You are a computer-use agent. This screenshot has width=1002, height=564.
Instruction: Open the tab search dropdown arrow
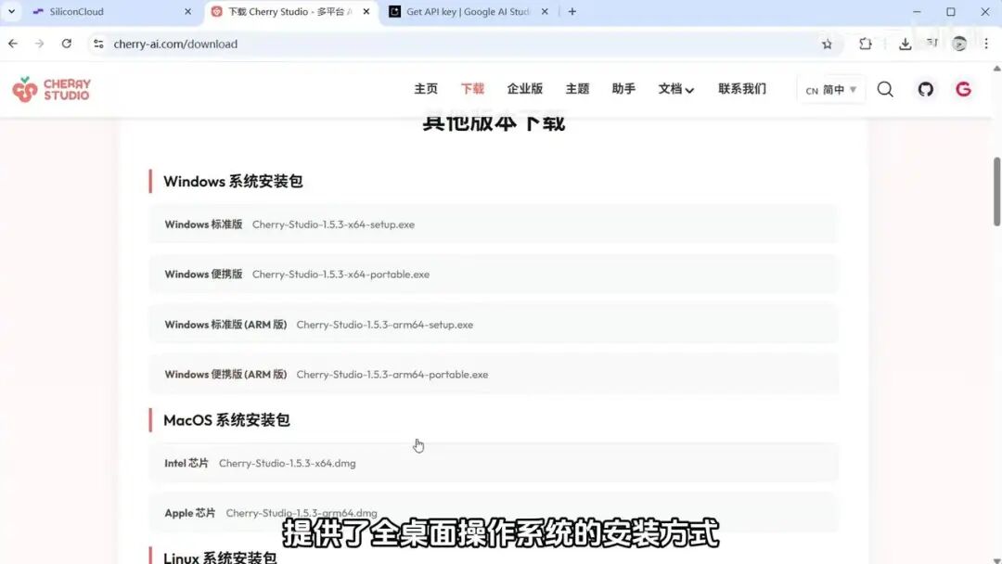(11, 11)
